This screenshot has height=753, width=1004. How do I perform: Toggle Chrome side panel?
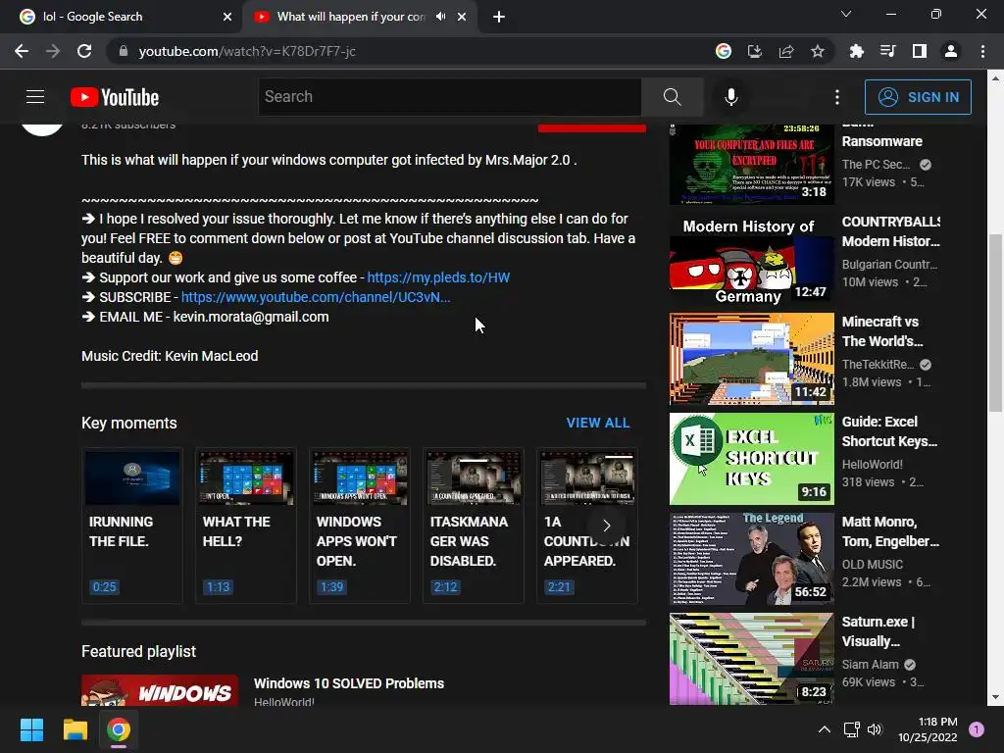919,51
